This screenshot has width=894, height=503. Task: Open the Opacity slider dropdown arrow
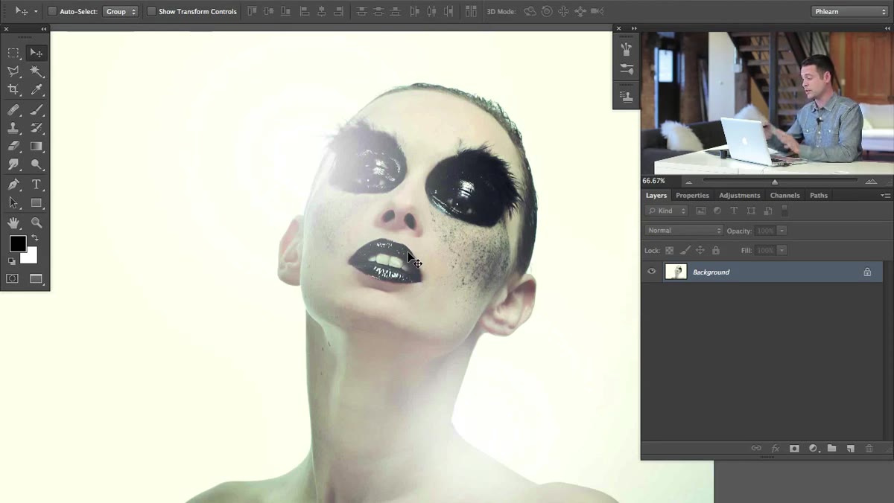click(782, 231)
